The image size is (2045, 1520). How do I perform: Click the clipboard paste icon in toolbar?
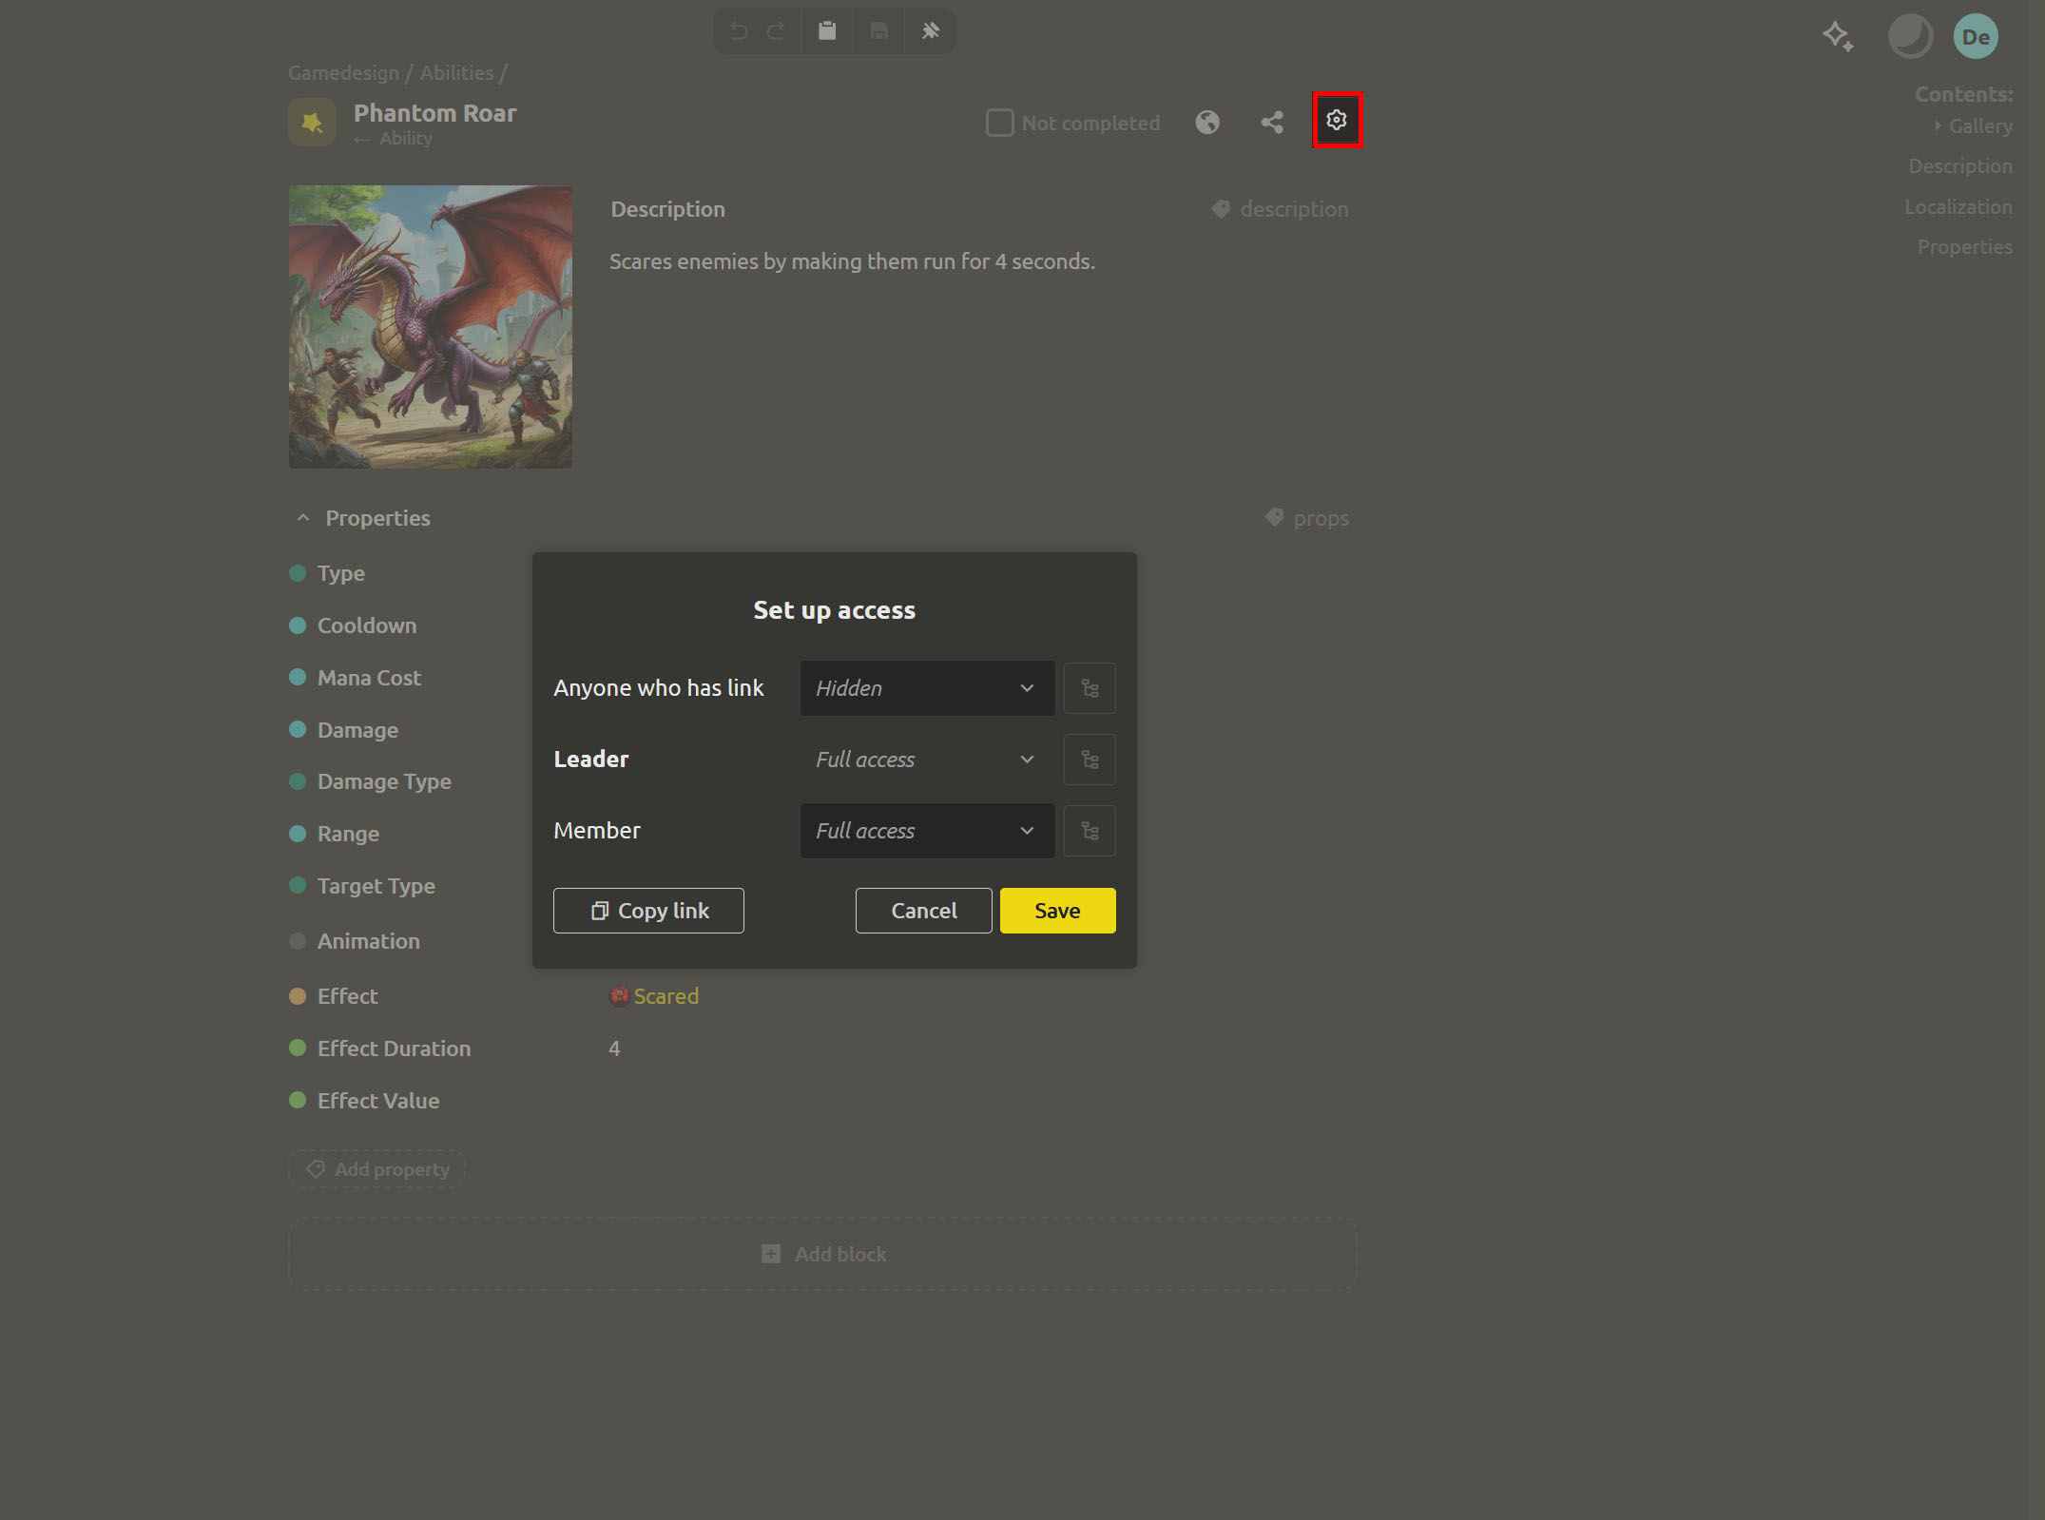click(827, 31)
